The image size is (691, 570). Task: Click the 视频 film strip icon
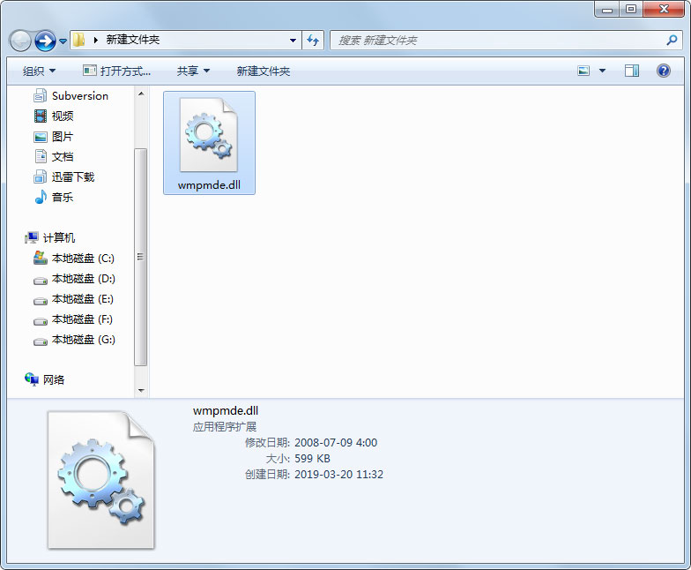click(x=41, y=116)
